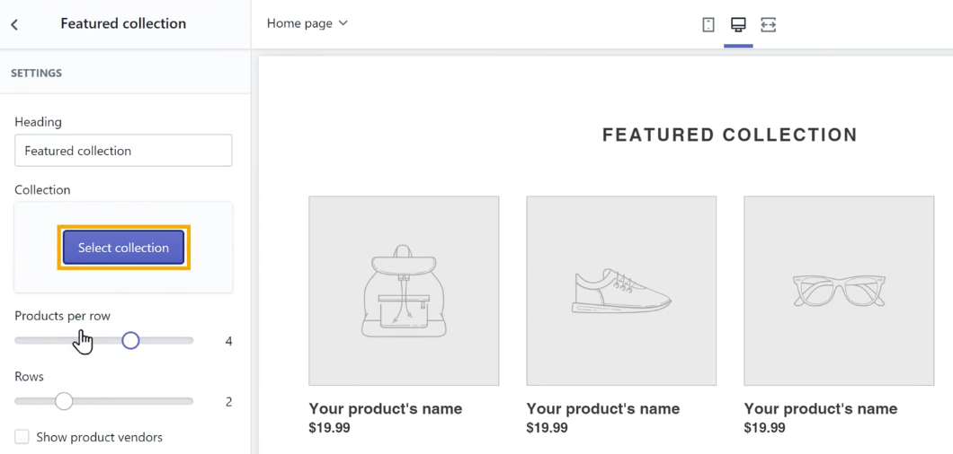Switch to fullscreen width preview icon
This screenshot has height=454, width=953.
pyautogui.click(x=768, y=24)
